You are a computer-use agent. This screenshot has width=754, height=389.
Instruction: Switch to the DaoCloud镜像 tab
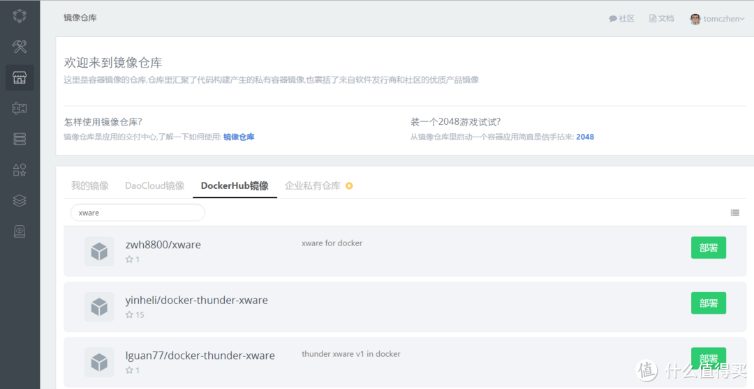155,186
